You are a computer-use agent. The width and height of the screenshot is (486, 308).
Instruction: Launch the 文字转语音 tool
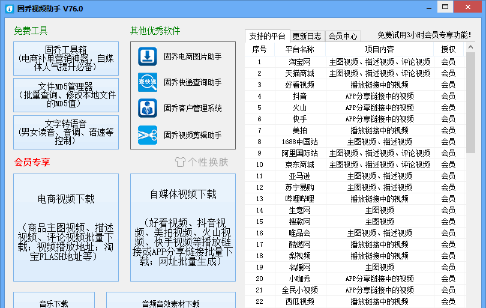66,132
